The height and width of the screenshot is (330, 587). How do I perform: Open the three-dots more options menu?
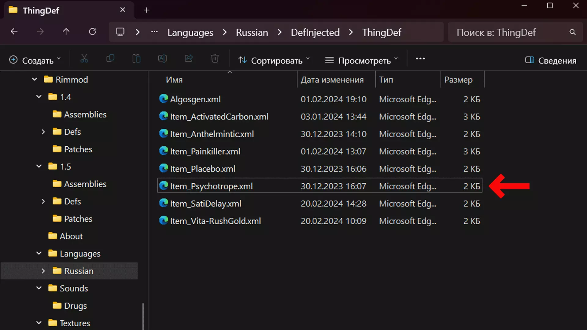(420, 59)
